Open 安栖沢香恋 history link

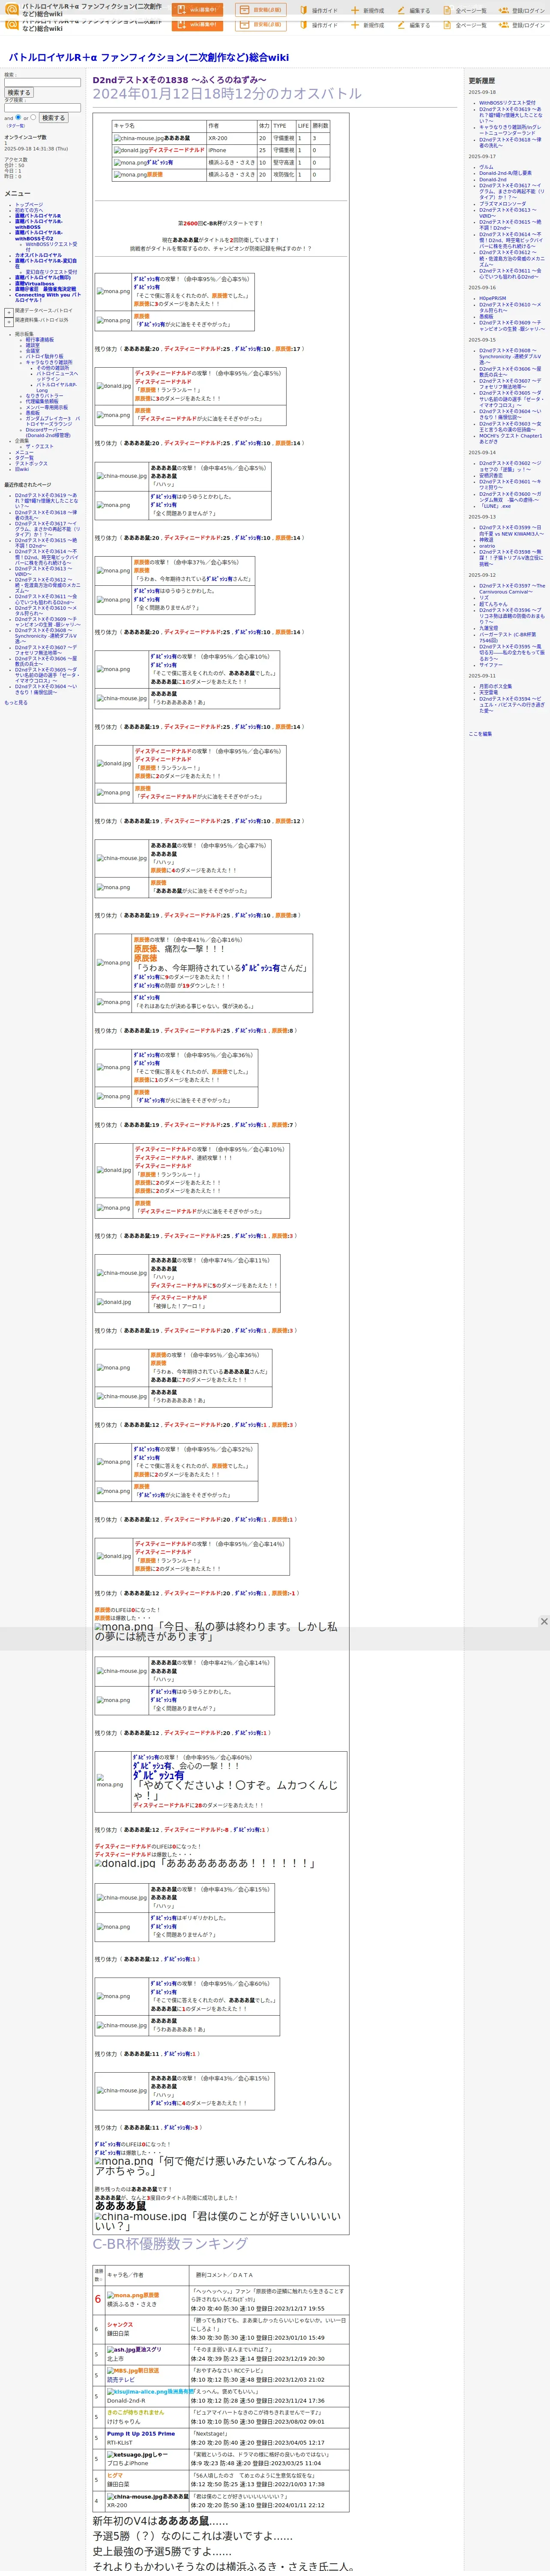[x=491, y=476]
